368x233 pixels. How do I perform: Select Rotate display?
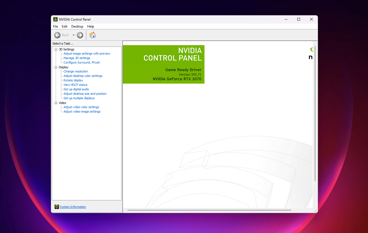click(73, 80)
